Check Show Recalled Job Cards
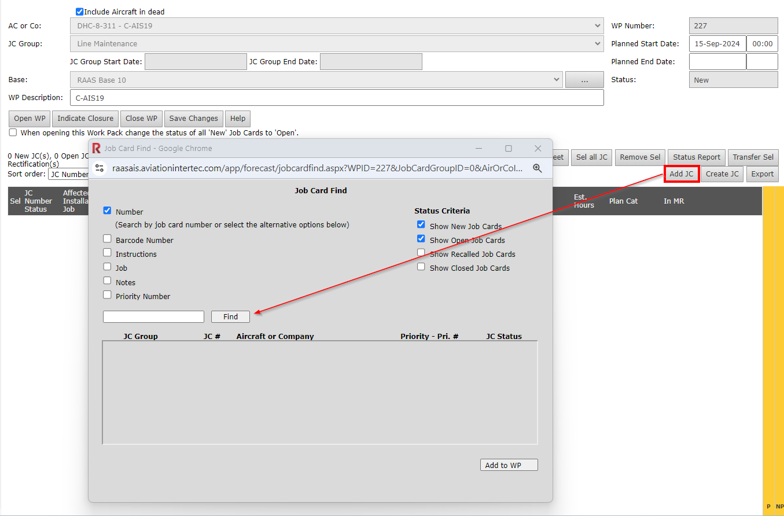This screenshot has width=784, height=516. [421, 253]
